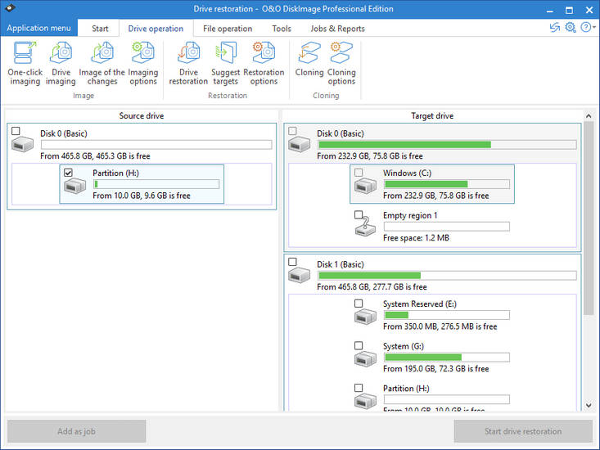Open the settings gear icon
Image resolution: width=600 pixels, height=450 pixels.
coord(571,28)
